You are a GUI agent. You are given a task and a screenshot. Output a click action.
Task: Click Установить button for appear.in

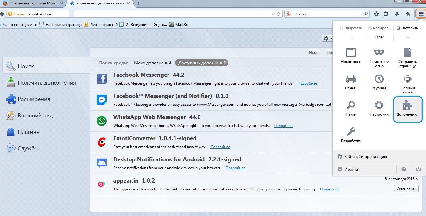(406, 189)
